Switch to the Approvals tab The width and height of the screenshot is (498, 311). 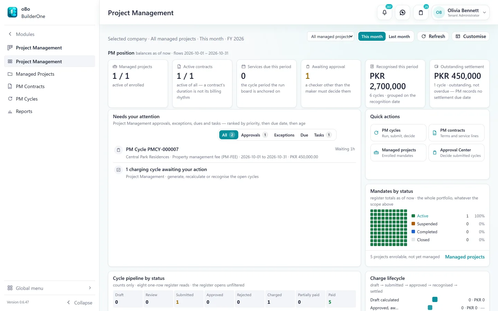[x=254, y=135]
